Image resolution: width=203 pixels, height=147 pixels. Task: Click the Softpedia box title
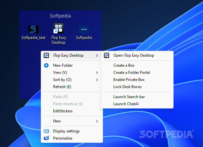tap(60, 16)
